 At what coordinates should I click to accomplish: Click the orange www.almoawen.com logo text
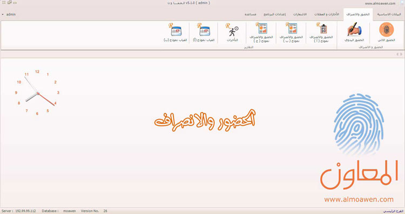click(x=359, y=199)
